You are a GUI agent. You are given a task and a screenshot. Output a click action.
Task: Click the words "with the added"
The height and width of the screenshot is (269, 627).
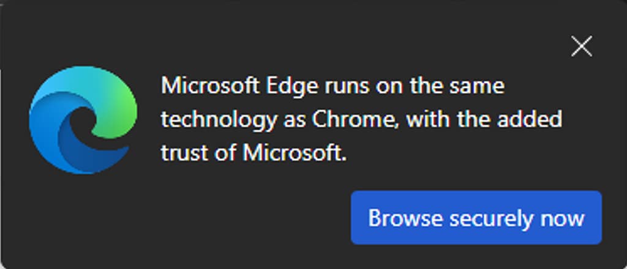tap(484, 119)
